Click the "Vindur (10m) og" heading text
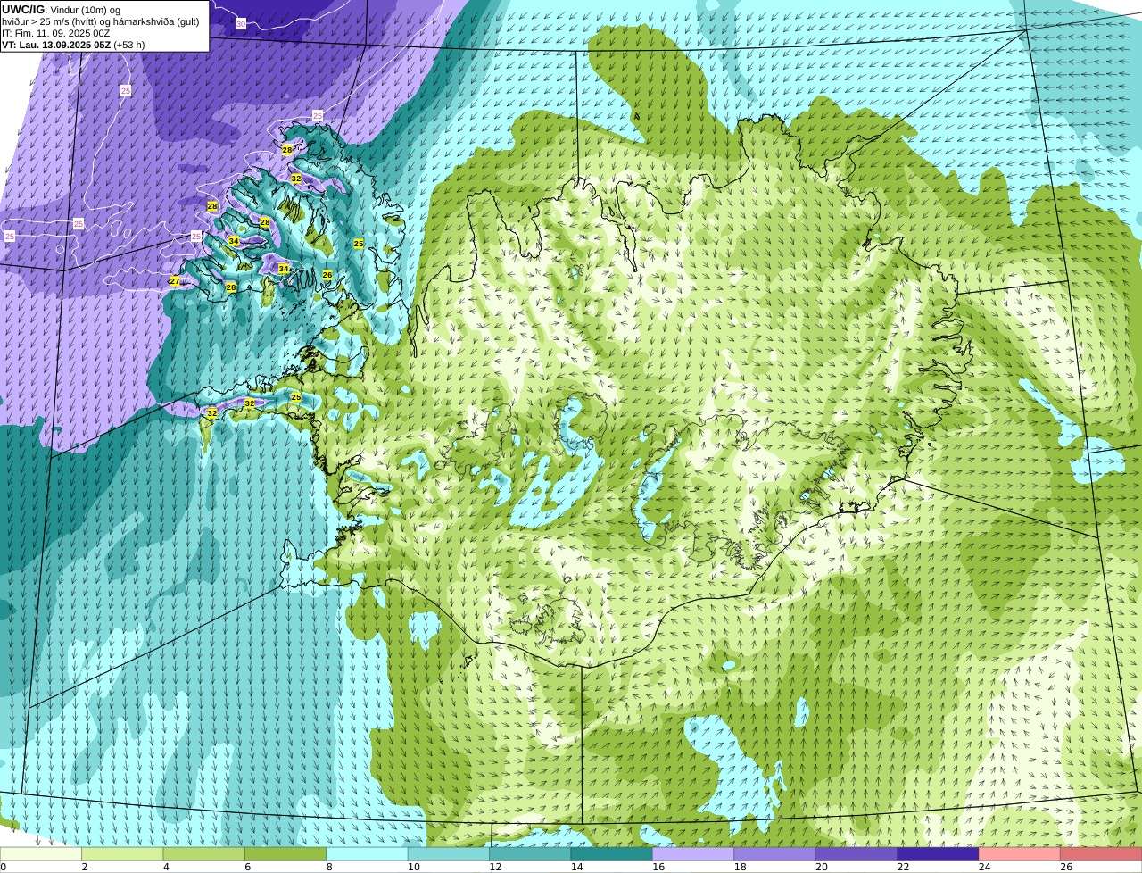1142x873 pixels. point(85,10)
